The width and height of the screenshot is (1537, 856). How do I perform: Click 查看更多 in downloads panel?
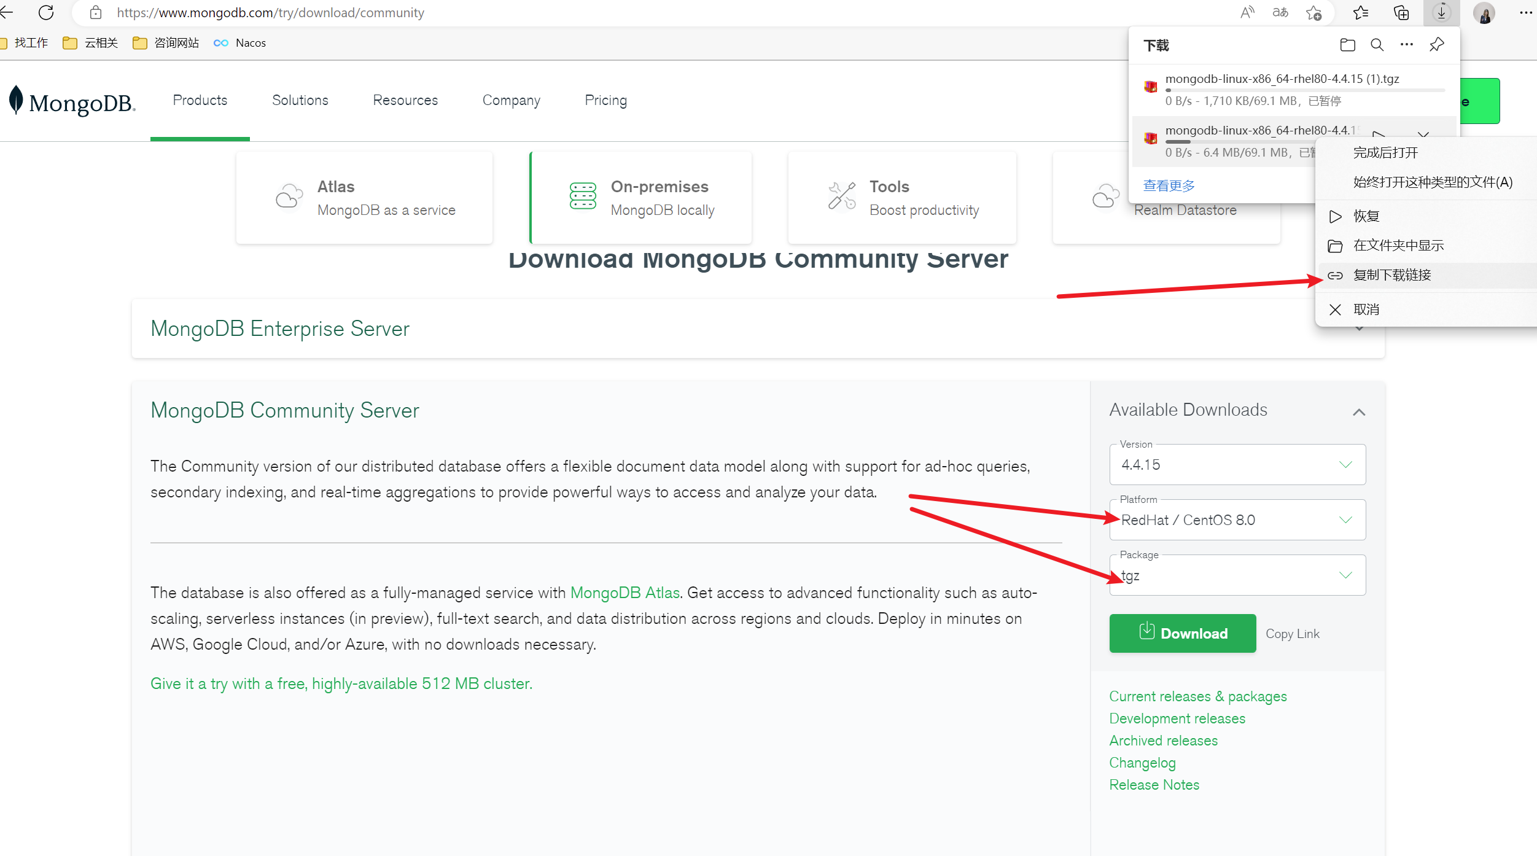pyautogui.click(x=1169, y=185)
